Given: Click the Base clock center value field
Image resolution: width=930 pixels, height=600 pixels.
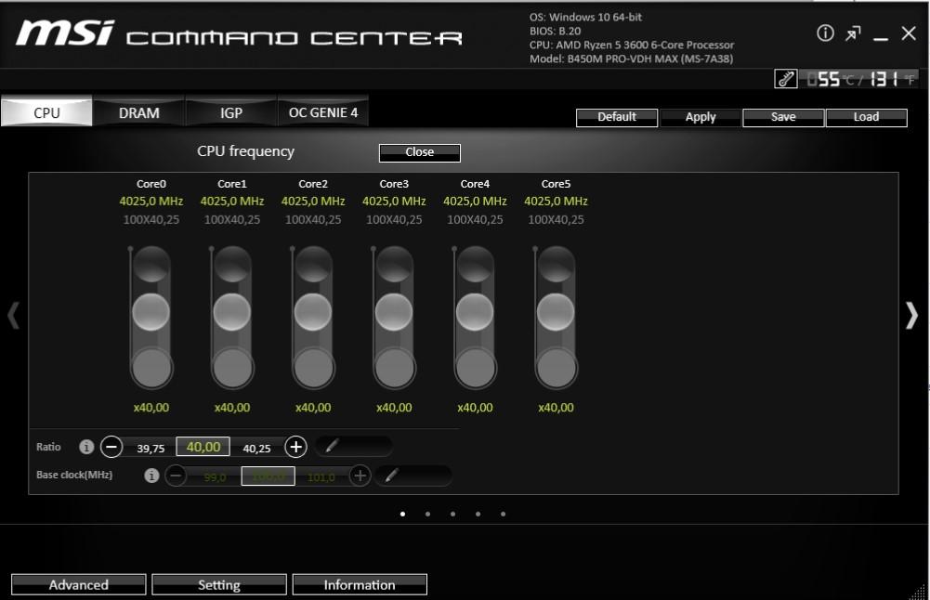Looking at the screenshot, I should pyautogui.click(x=269, y=476).
